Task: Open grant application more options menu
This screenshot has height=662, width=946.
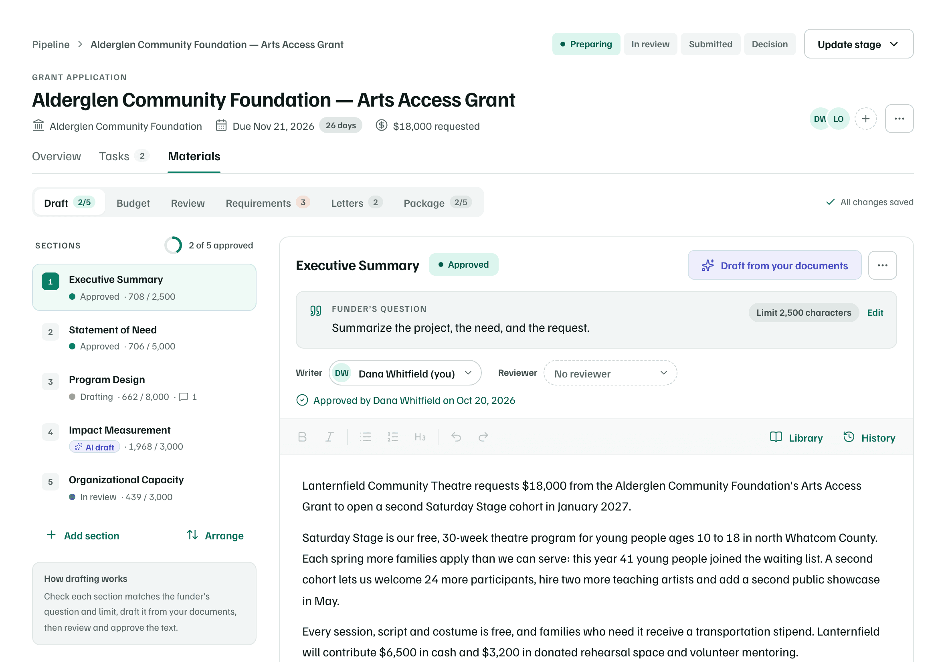Action: click(x=899, y=119)
